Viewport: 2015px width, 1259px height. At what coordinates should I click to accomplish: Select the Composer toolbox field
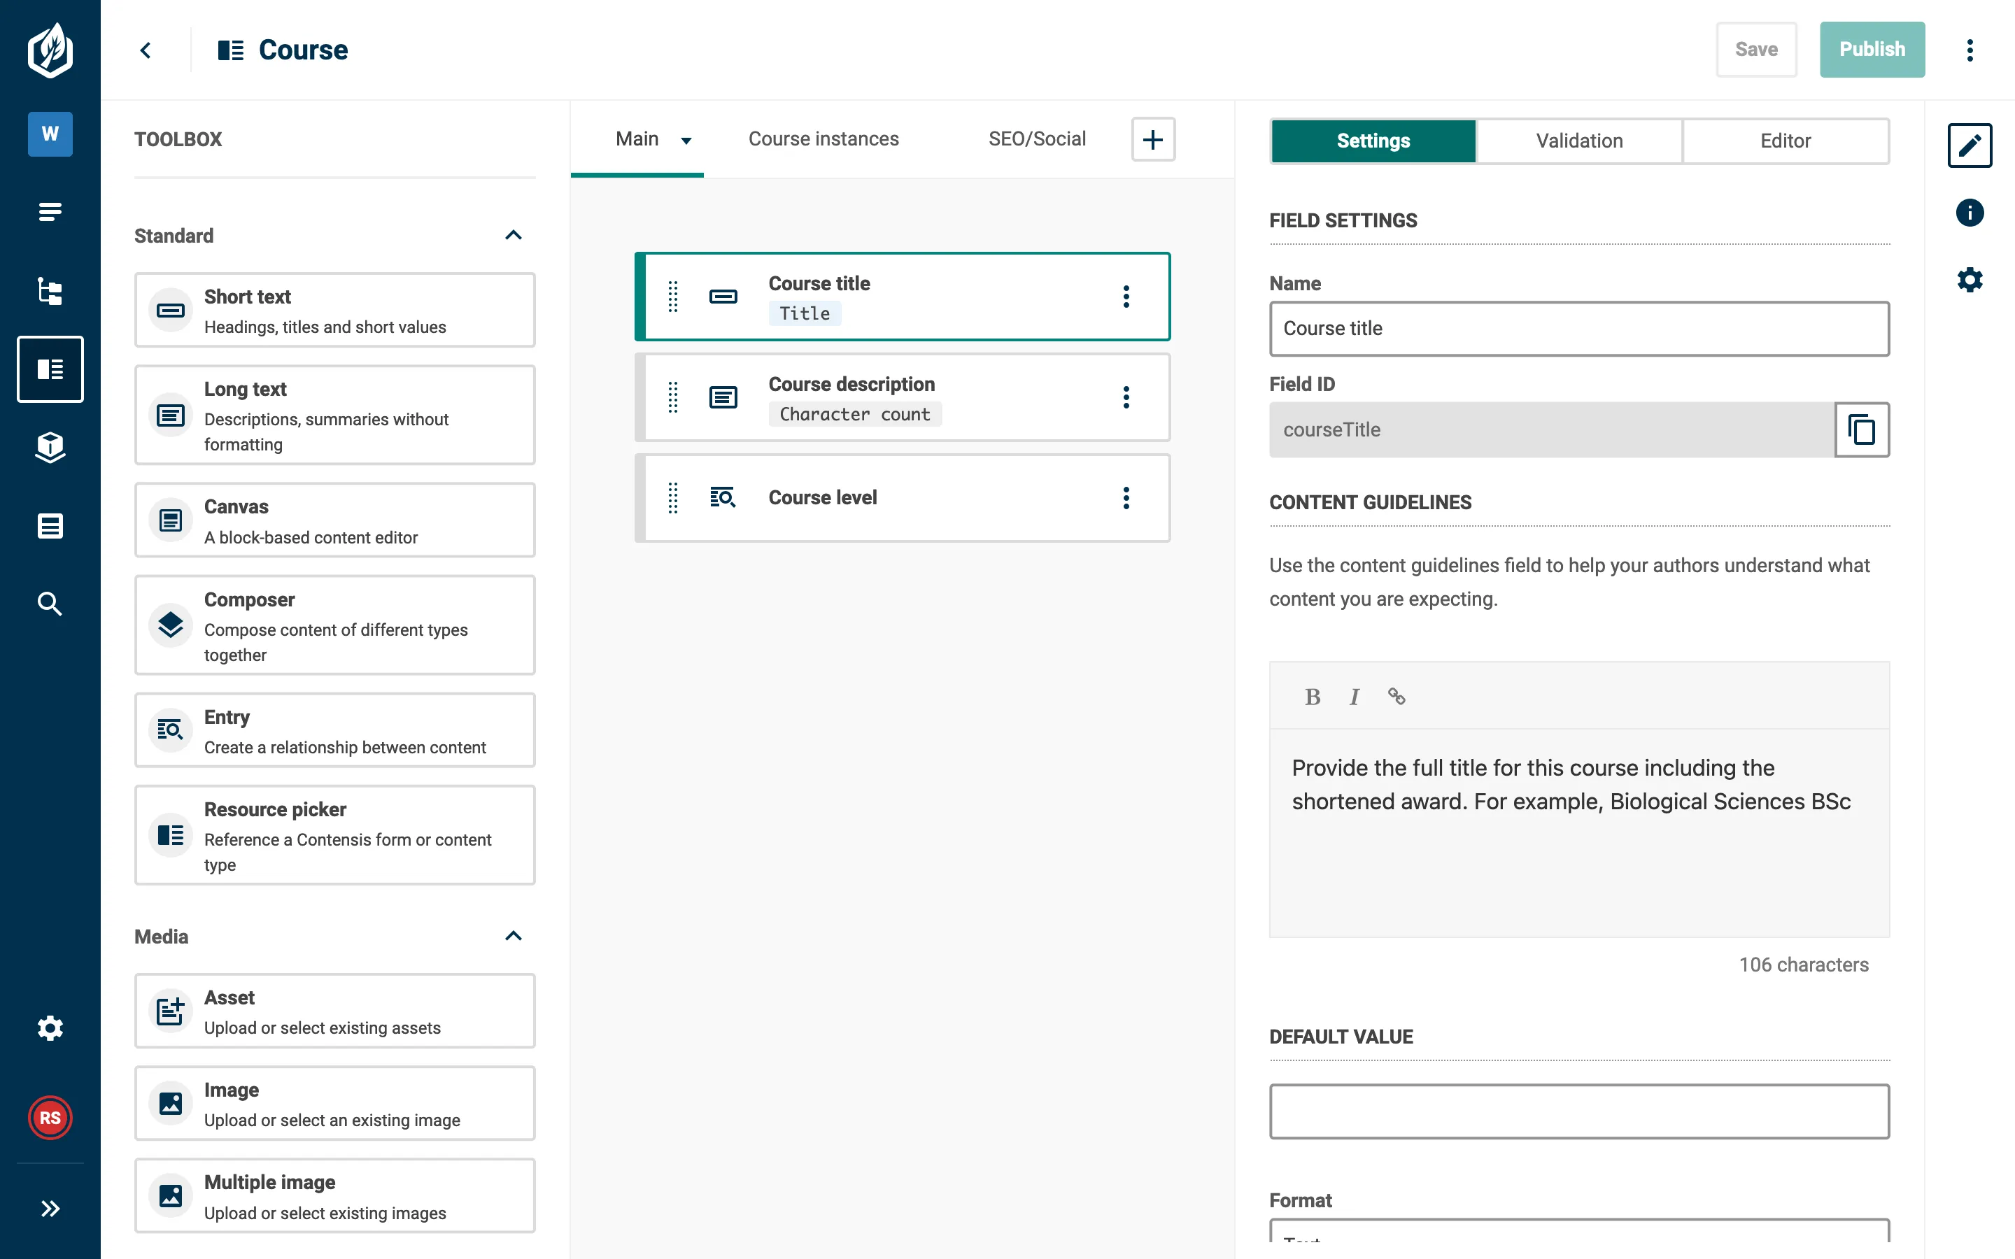pyautogui.click(x=334, y=625)
